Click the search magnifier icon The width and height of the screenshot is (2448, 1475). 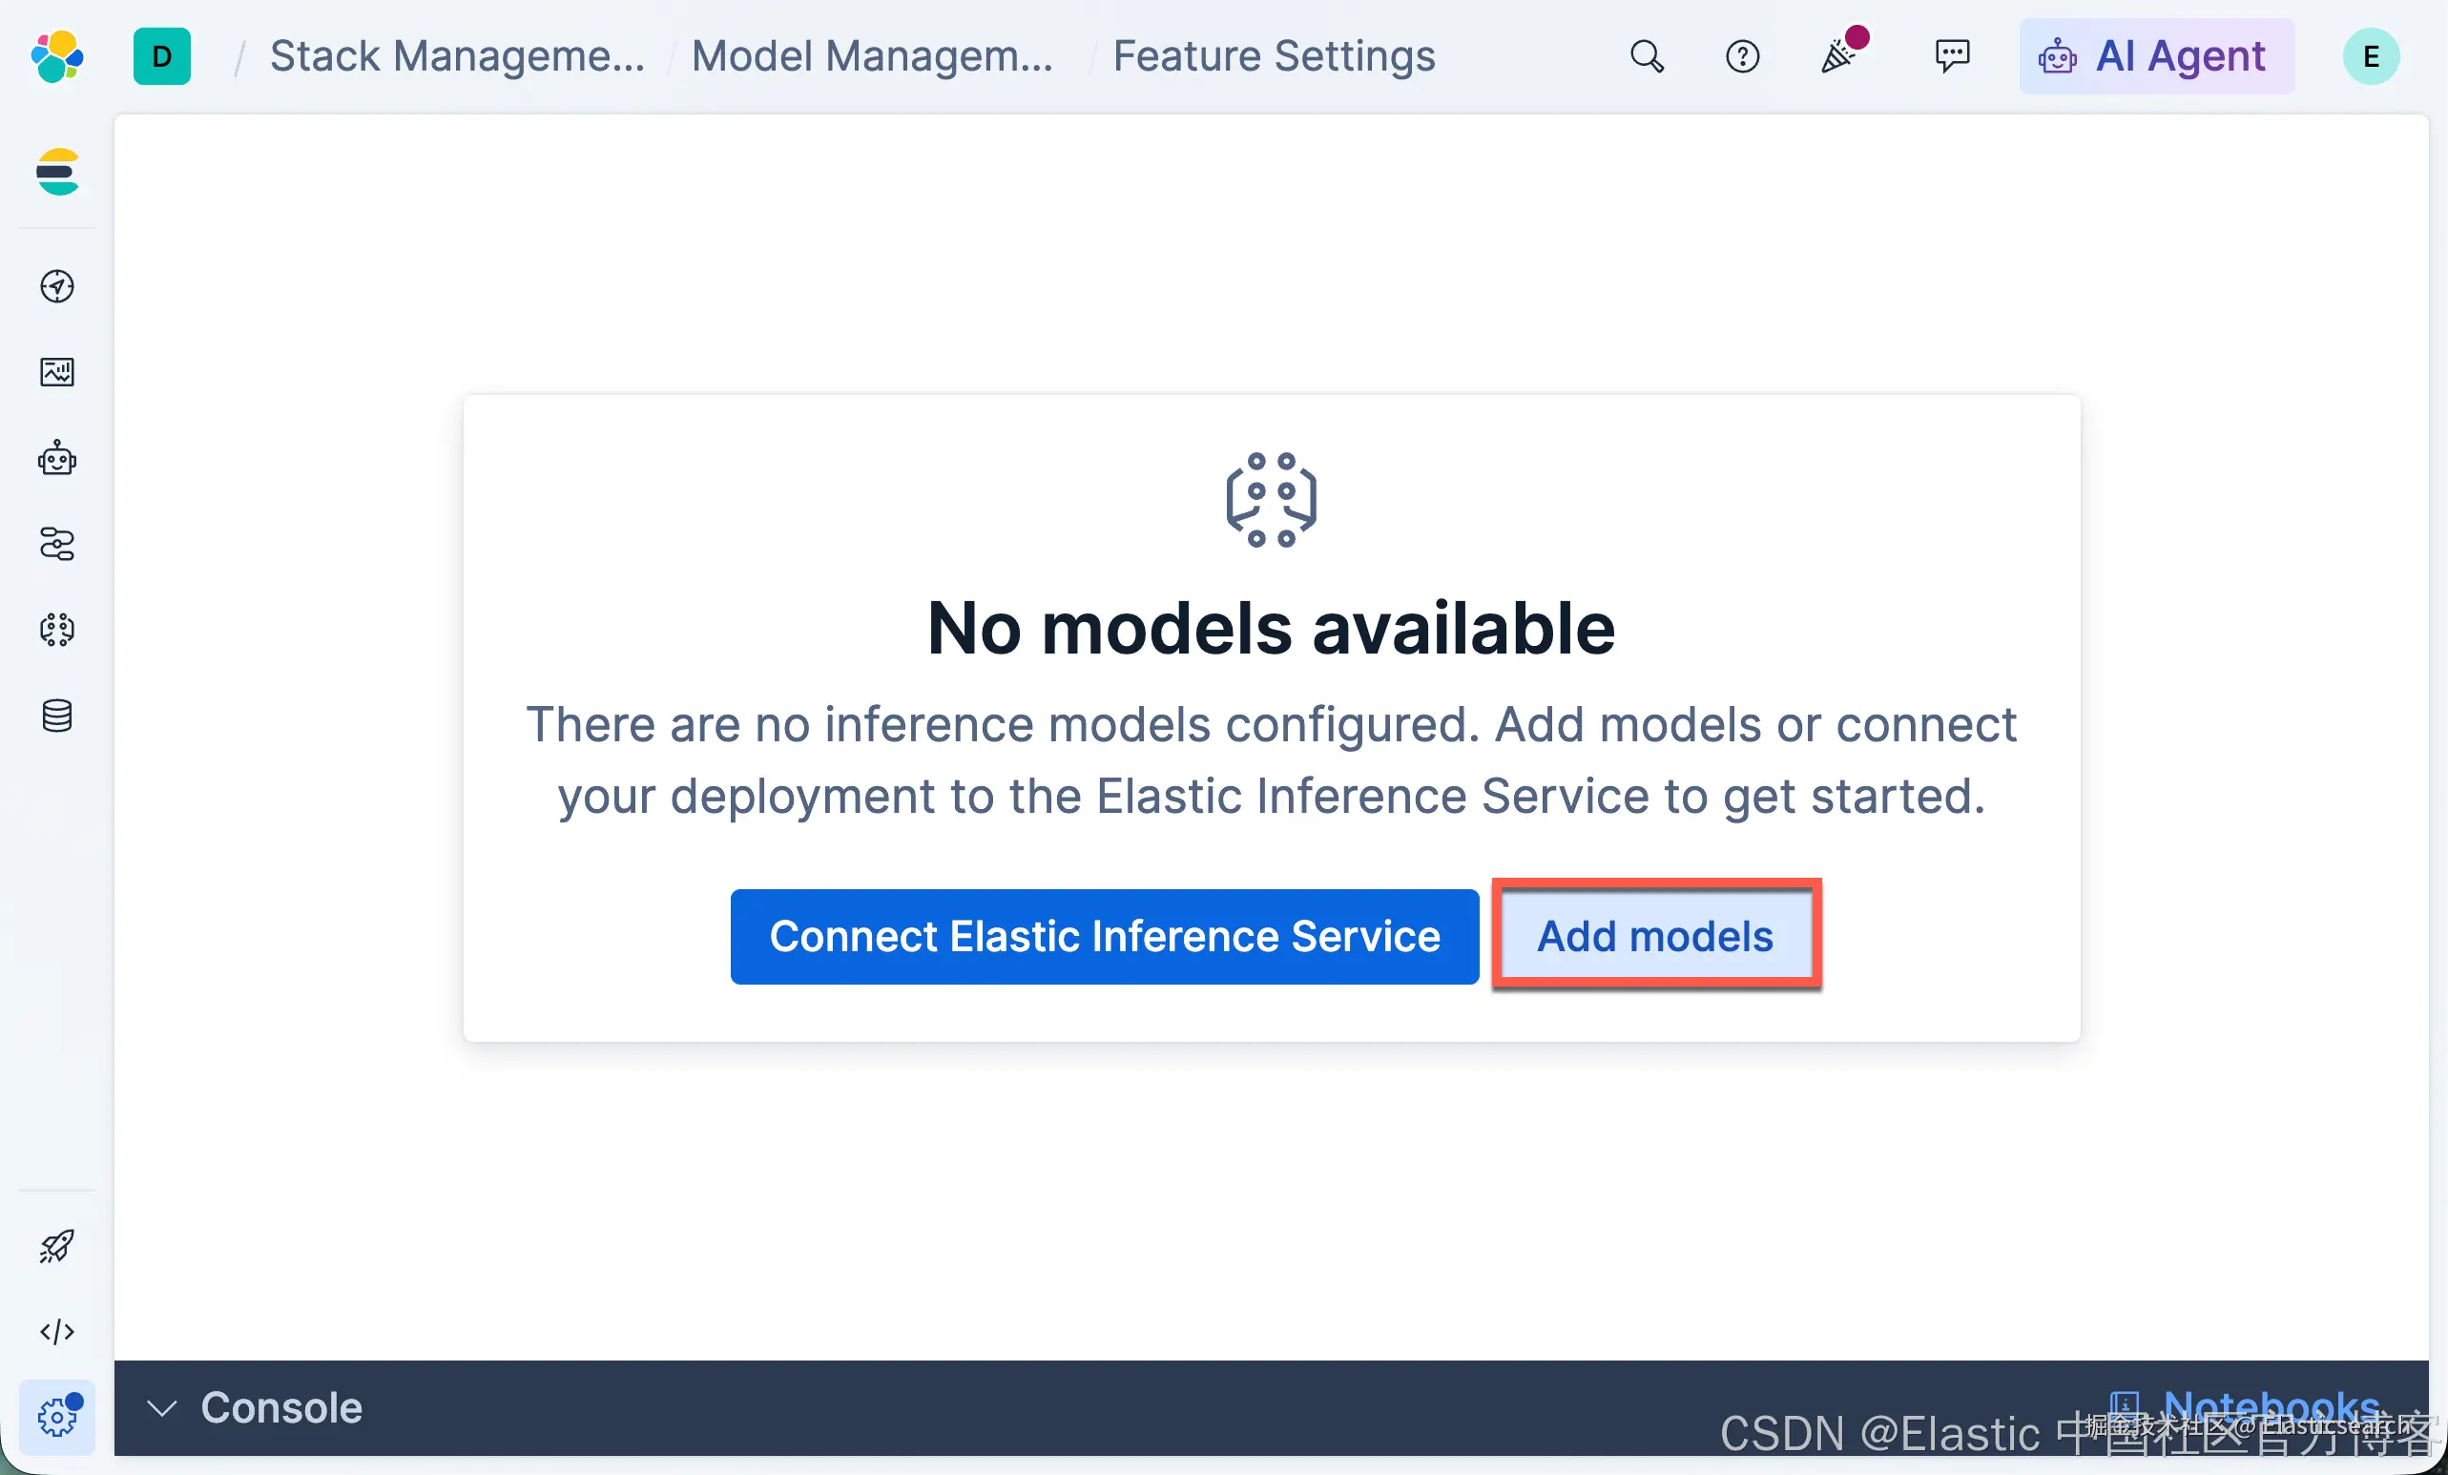point(1647,56)
